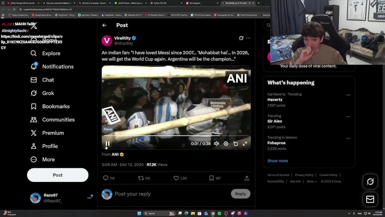Click the video progress bar
Image resolution: width=385 pixels, height=217 pixels.
176,136
